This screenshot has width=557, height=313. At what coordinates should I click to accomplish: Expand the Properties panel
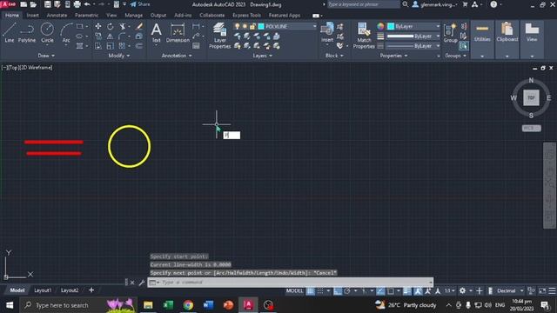tap(393, 56)
